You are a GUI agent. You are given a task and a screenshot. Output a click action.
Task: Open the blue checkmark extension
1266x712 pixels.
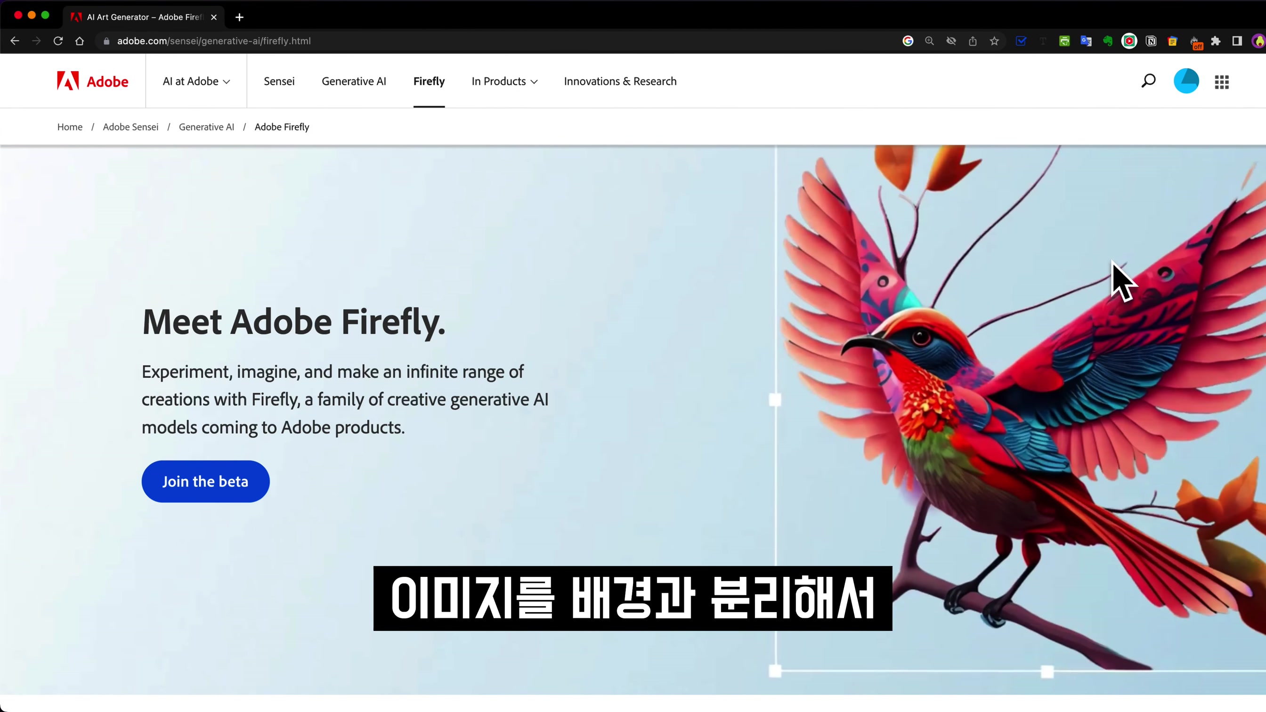pyautogui.click(x=1021, y=41)
